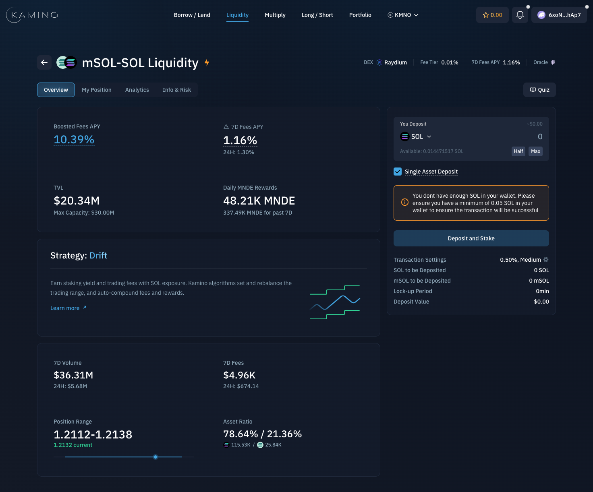Image resolution: width=593 pixels, height=492 pixels.
Task: Click the Raydium DEX label
Action: coord(396,62)
